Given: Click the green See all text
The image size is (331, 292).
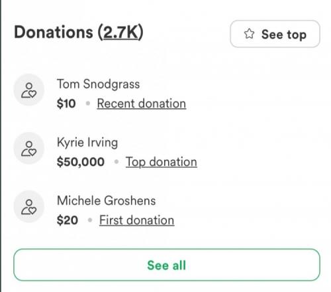Looking at the screenshot, I should 167,265.
